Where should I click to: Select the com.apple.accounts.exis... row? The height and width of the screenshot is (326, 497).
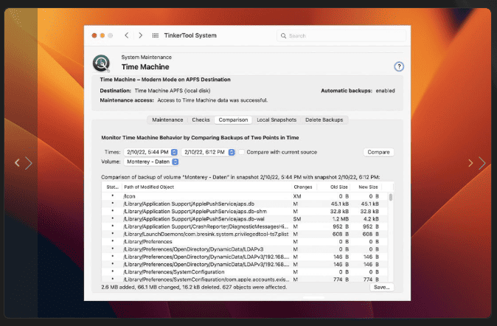[x=245, y=280]
